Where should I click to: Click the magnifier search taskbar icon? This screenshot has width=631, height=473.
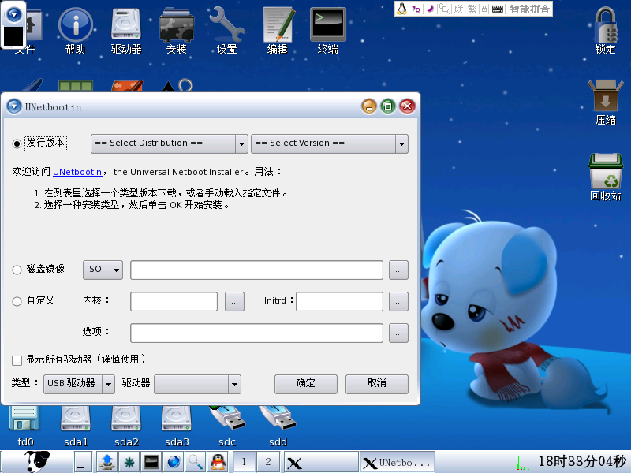[196, 462]
